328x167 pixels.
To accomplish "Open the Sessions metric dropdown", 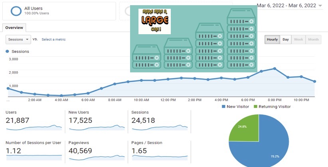I will (x=18, y=39).
